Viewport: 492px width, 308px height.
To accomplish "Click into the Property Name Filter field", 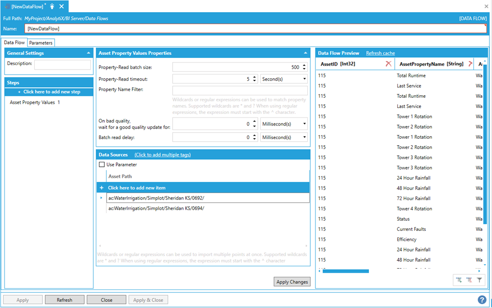I will point(240,90).
